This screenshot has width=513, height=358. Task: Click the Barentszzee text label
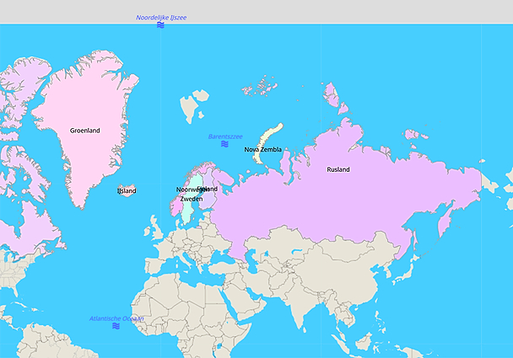coord(225,136)
